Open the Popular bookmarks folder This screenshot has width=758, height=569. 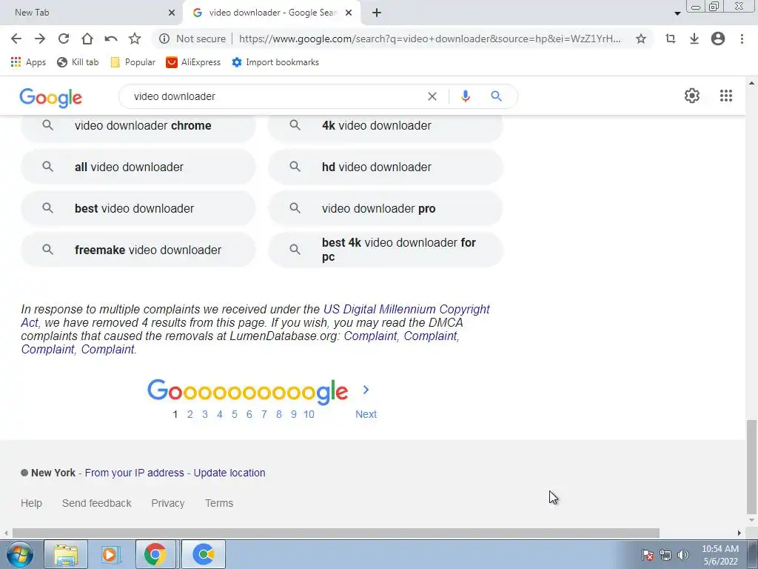point(133,62)
